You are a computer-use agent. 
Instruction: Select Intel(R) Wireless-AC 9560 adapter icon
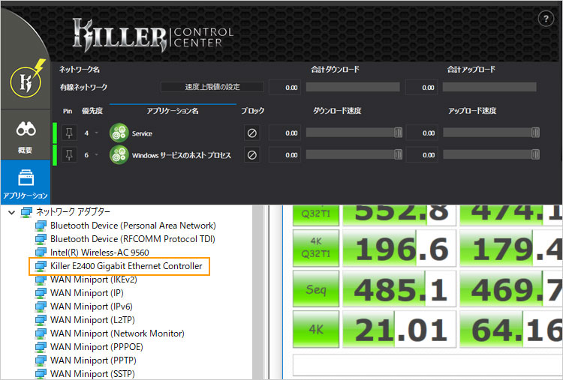coord(41,253)
